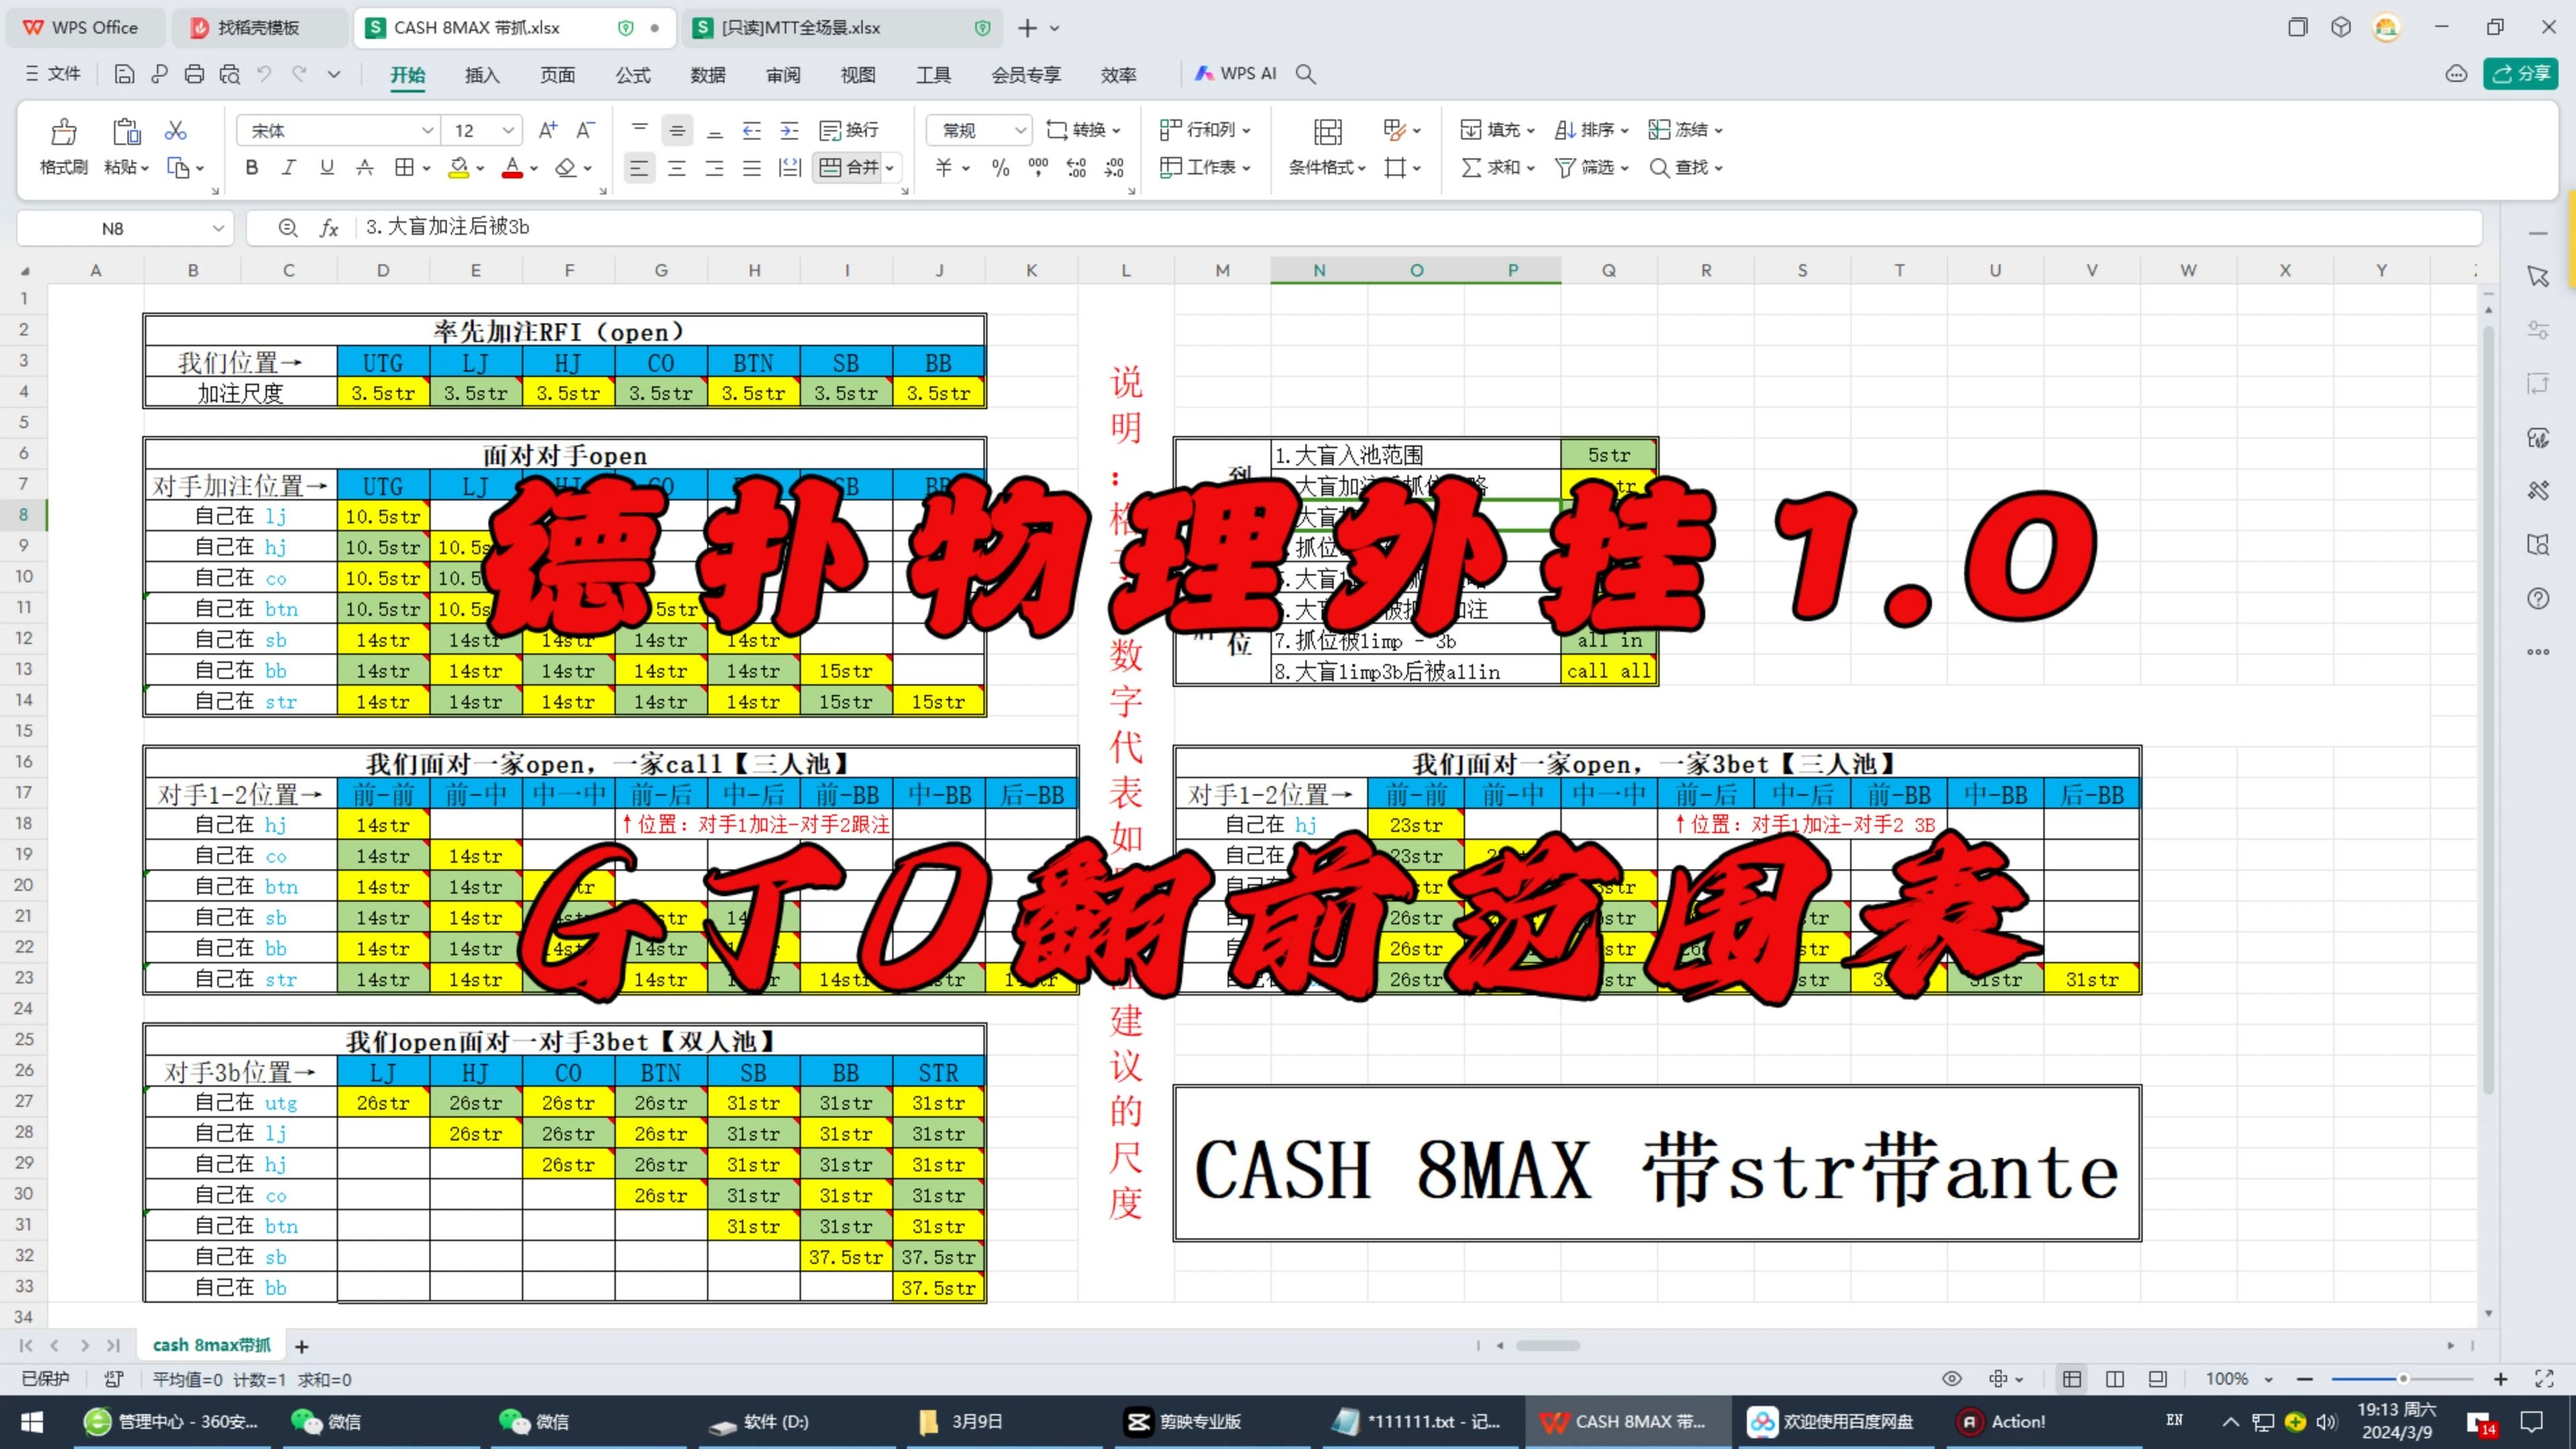
Task: Click the full screen icon in status bar
Action: pyautogui.click(x=2545, y=1379)
